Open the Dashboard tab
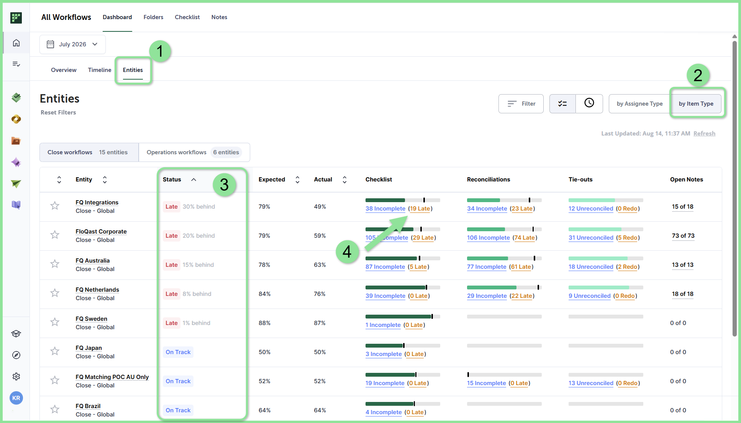The width and height of the screenshot is (741, 423). pos(117,17)
